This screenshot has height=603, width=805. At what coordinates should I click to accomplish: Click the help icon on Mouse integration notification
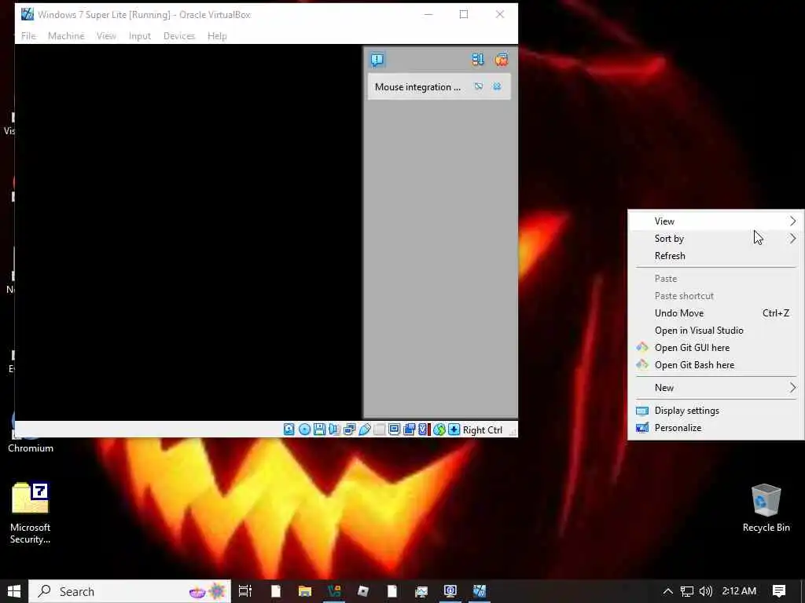(x=479, y=86)
